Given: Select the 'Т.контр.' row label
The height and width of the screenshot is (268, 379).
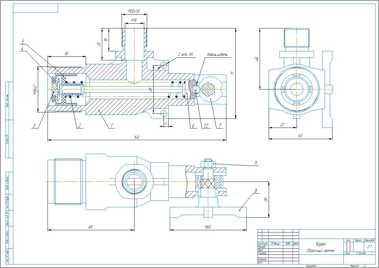Looking at the screenshot, I should pyautogui.click(x=262, y=253).
